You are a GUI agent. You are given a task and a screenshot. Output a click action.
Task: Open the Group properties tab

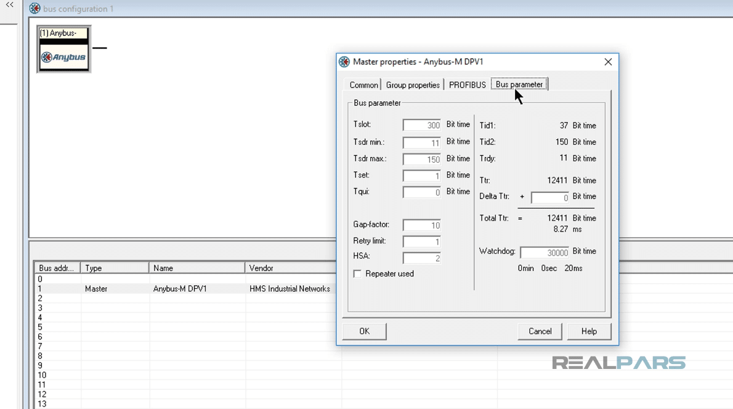413,85
